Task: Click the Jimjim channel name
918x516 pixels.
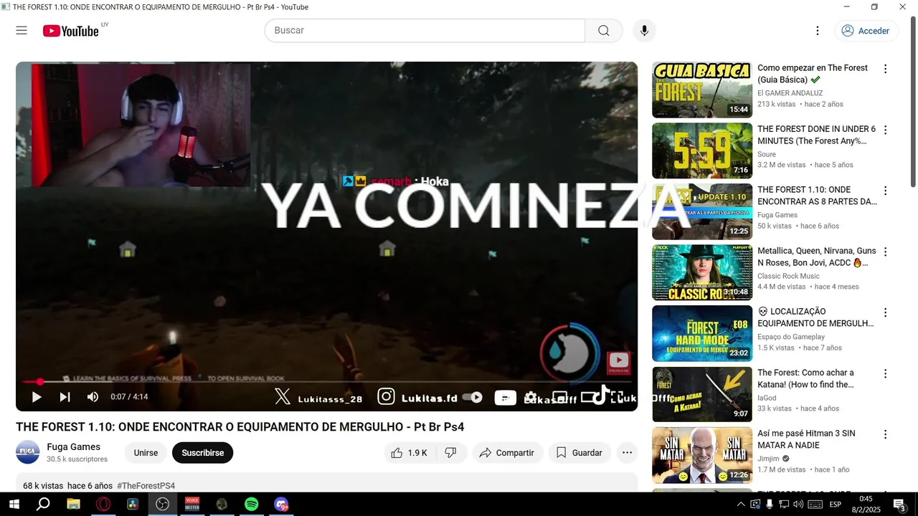Action: tap(768, 459)
